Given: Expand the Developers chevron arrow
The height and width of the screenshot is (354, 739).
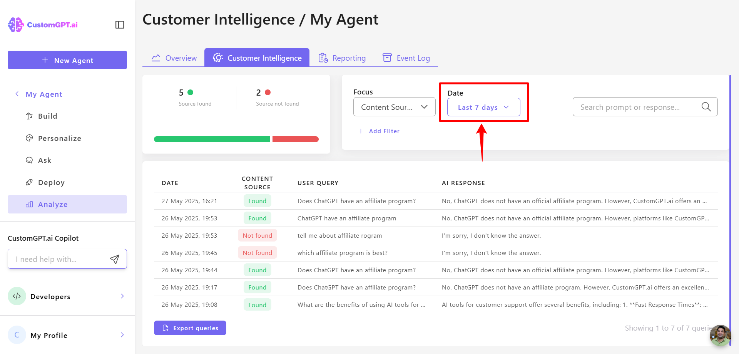Looking at the screenshot, I should click(122, 296).
